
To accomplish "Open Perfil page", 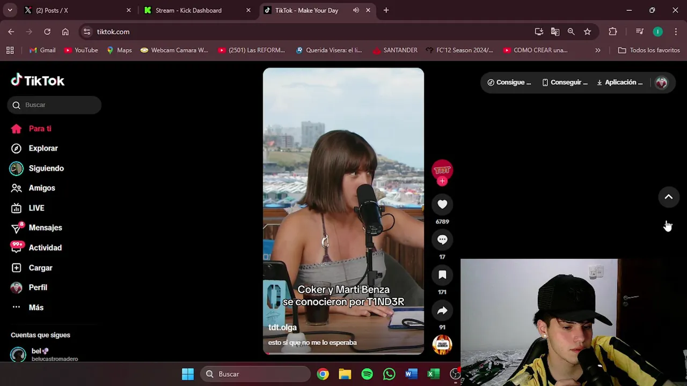I will [x=30, y=287].
